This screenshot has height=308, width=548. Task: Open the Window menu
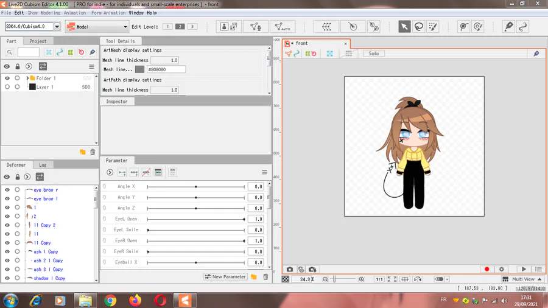[136, 13]
